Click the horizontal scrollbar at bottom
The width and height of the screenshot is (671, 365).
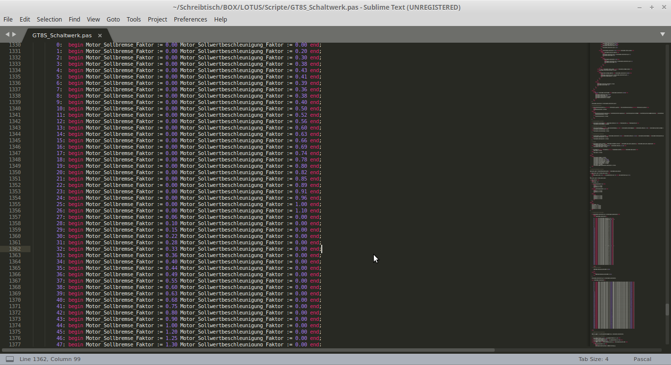tap(248, 350)
